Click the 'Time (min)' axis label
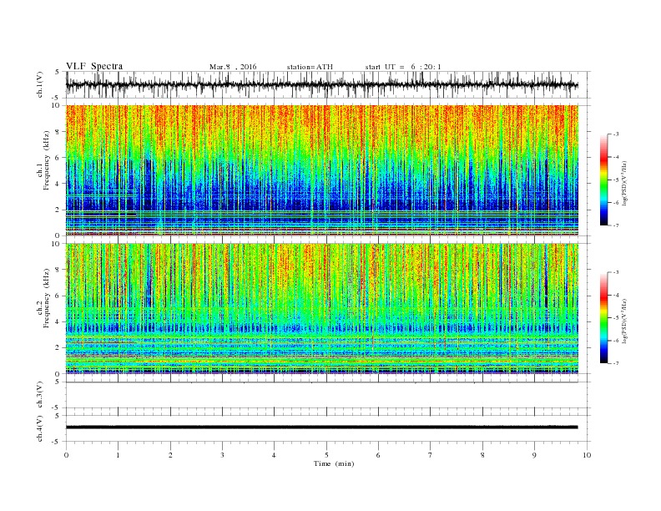The width and height of the screenshot is (661, 511). click(334, 463)
